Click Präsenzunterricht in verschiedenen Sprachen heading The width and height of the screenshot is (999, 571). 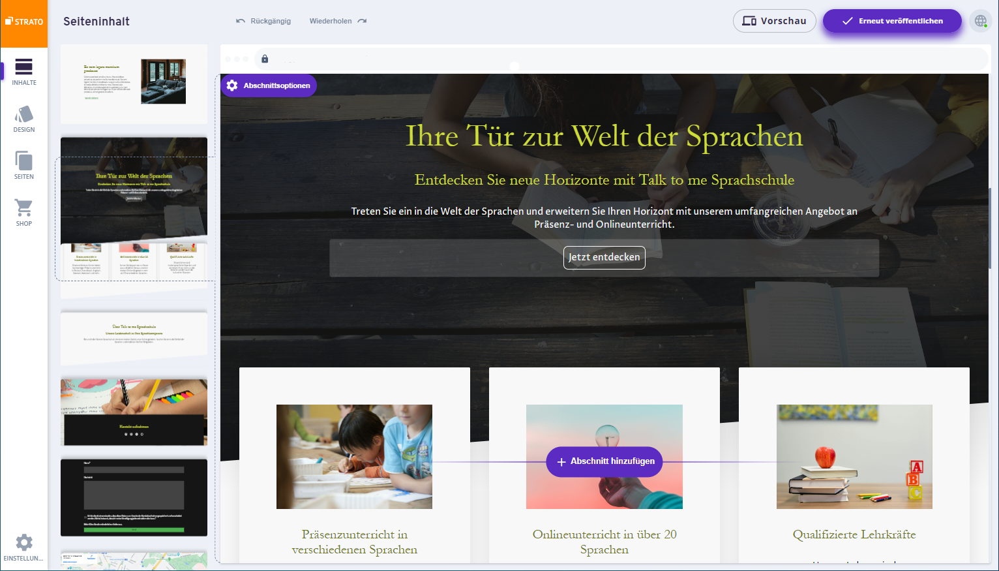(x=355, y=542)
